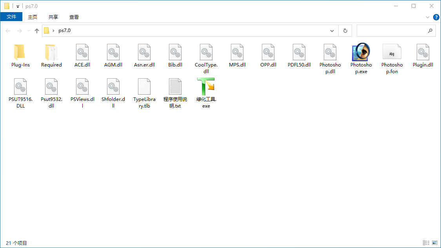Viewport: 441px width, 248px height.
Task: Select the Plugin.dll file icon
Action: pyautogui.click(x=423, y=52)
